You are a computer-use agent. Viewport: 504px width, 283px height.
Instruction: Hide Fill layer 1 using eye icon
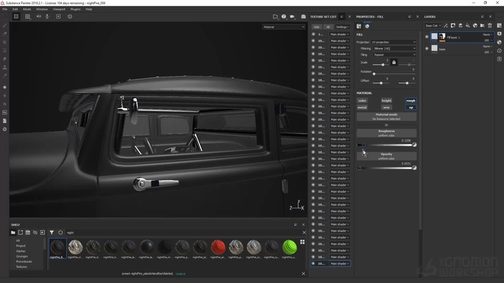click(427, 37)
